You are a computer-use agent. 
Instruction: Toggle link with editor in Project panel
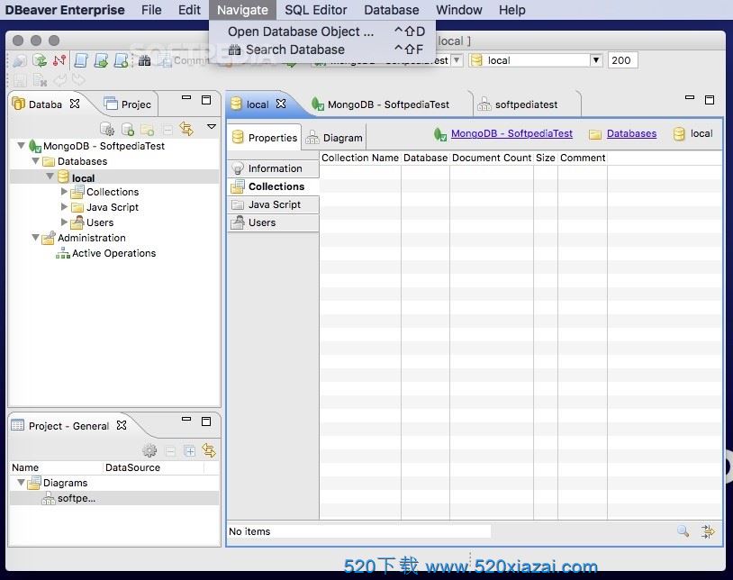[209, 450]
